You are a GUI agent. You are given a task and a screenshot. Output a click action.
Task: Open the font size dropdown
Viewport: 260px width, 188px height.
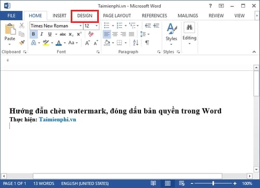(97, 26)
